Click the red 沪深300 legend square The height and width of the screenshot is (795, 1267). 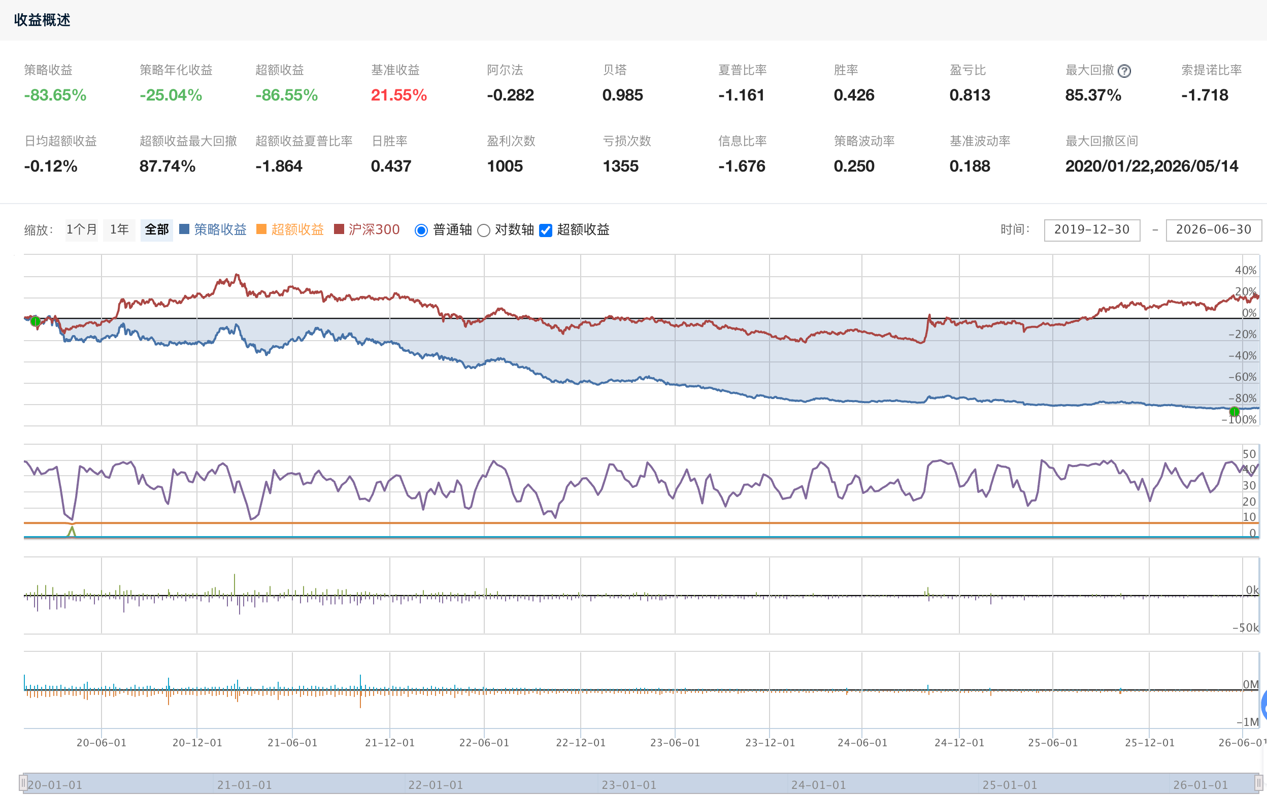339,229
